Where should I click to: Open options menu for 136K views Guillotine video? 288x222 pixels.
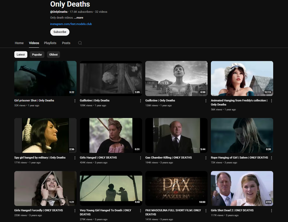tap(206, 101)
